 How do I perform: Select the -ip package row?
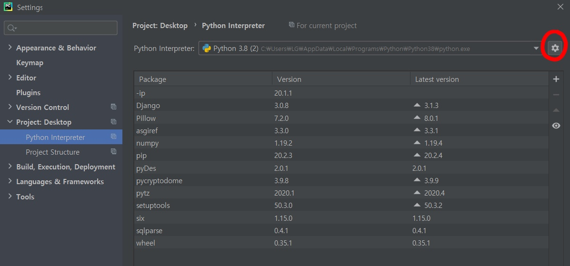pos(341,93)
